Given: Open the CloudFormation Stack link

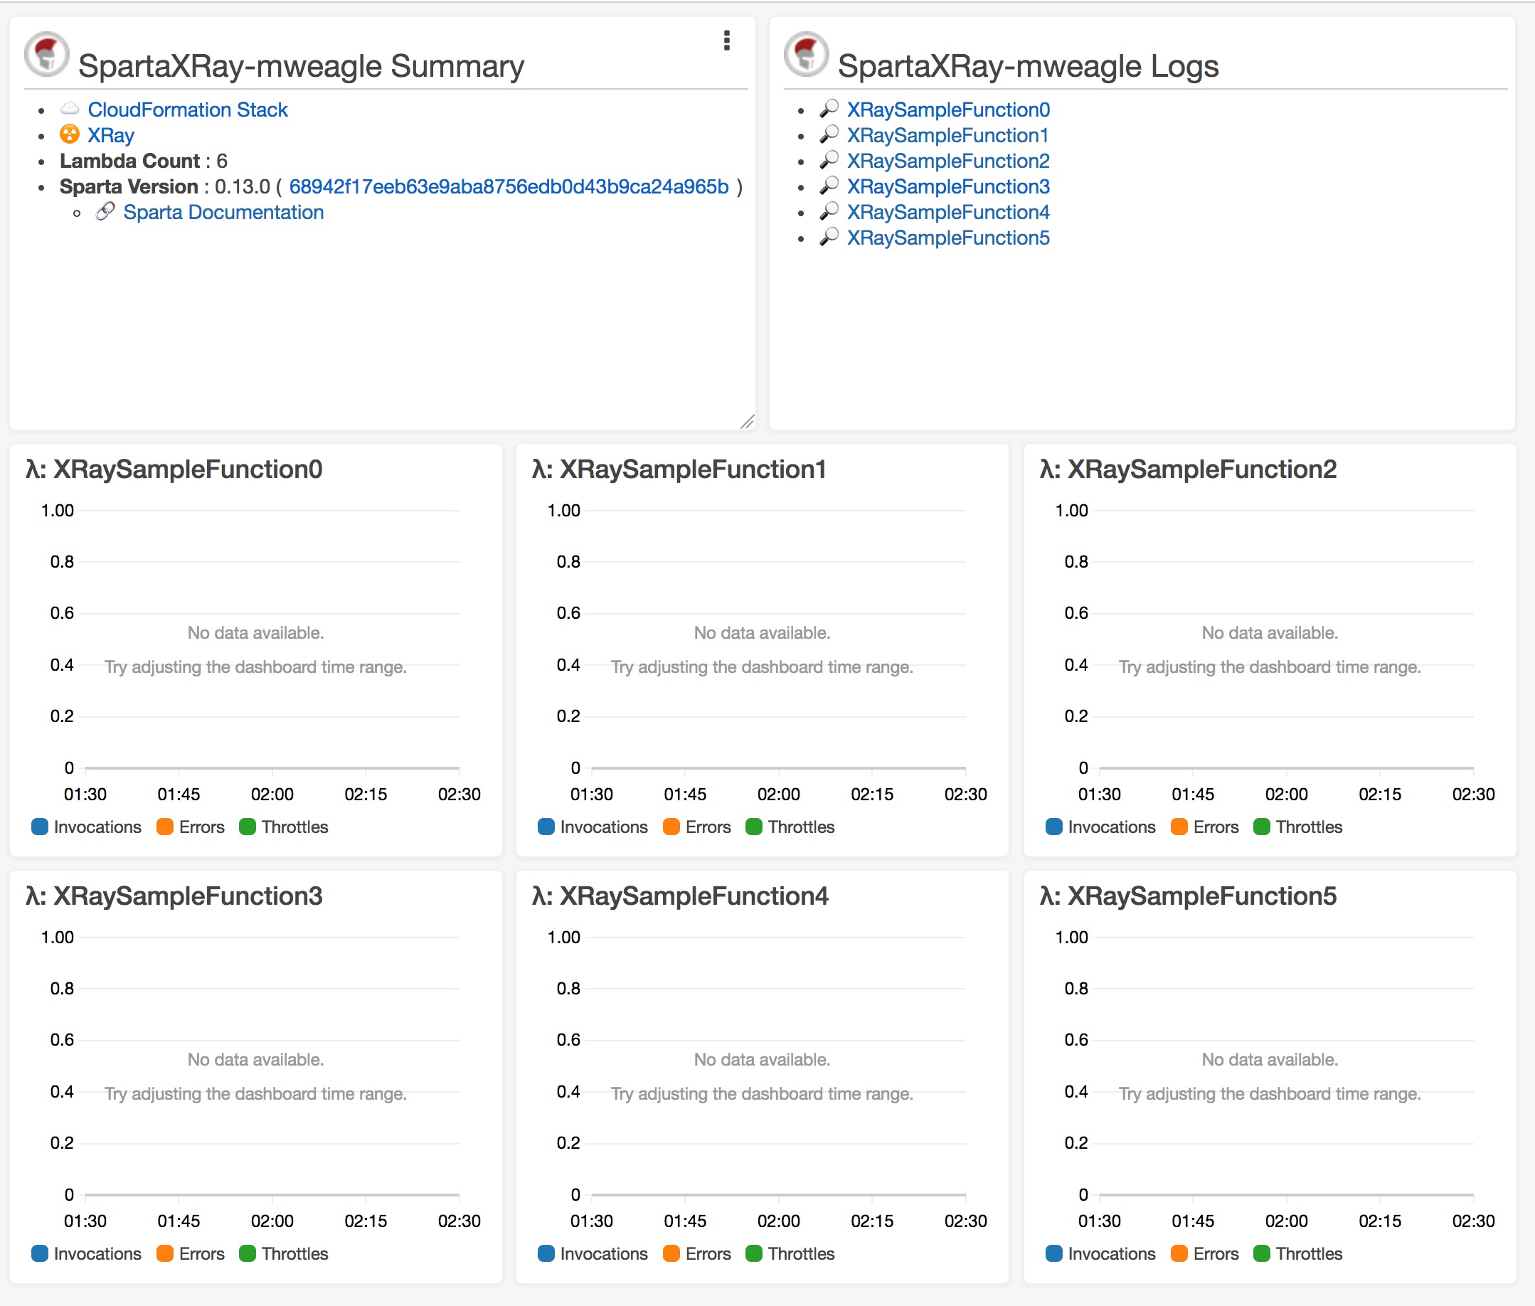Looking at the screenshot, I should pos(187,110).
